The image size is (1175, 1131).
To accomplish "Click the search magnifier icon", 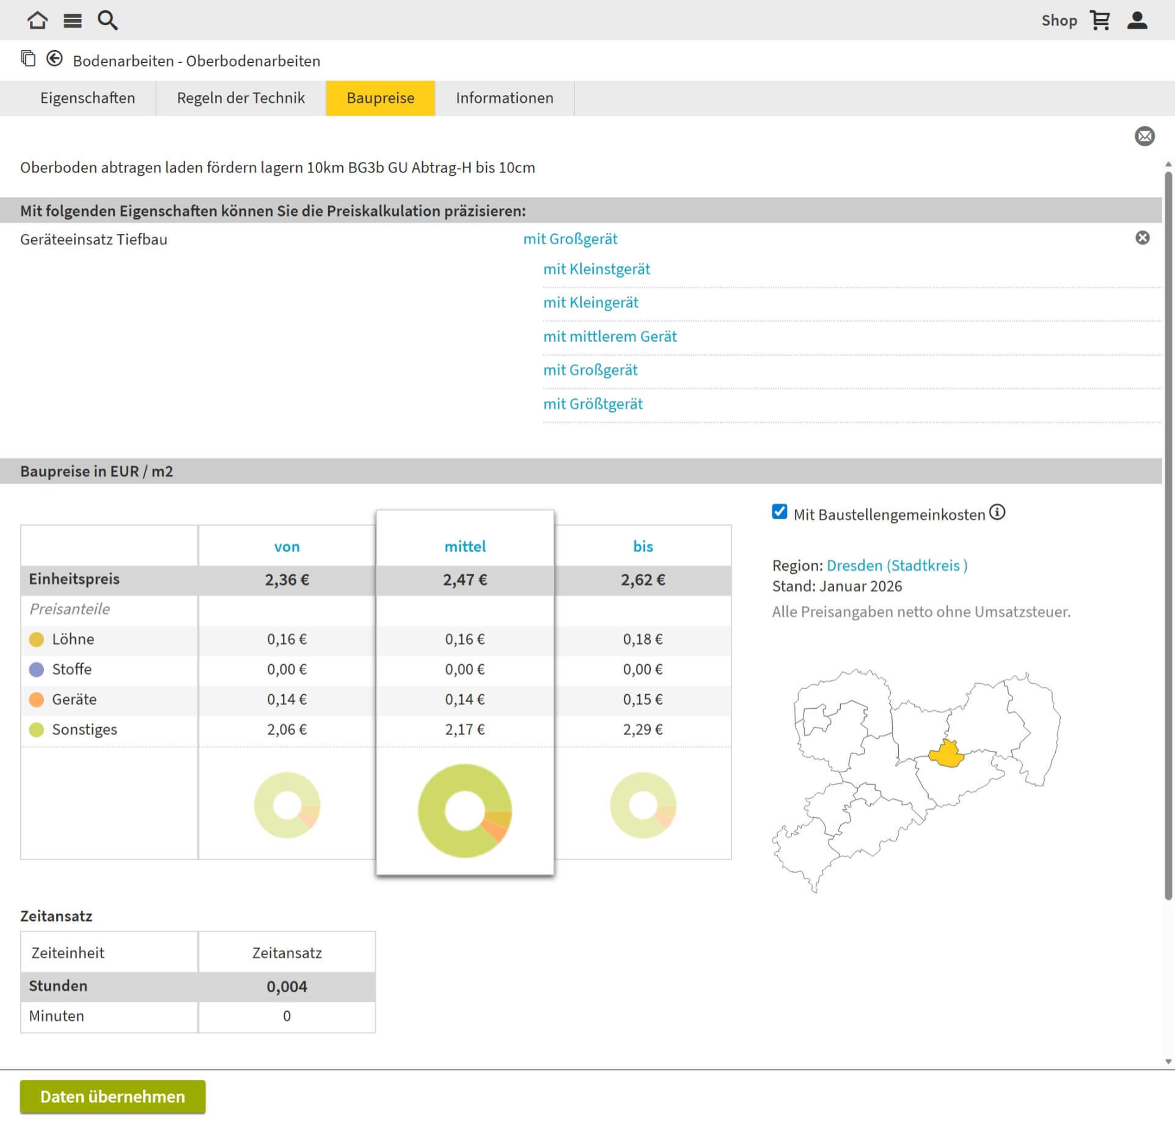I will pyautogui.click(x=108, y=20).
